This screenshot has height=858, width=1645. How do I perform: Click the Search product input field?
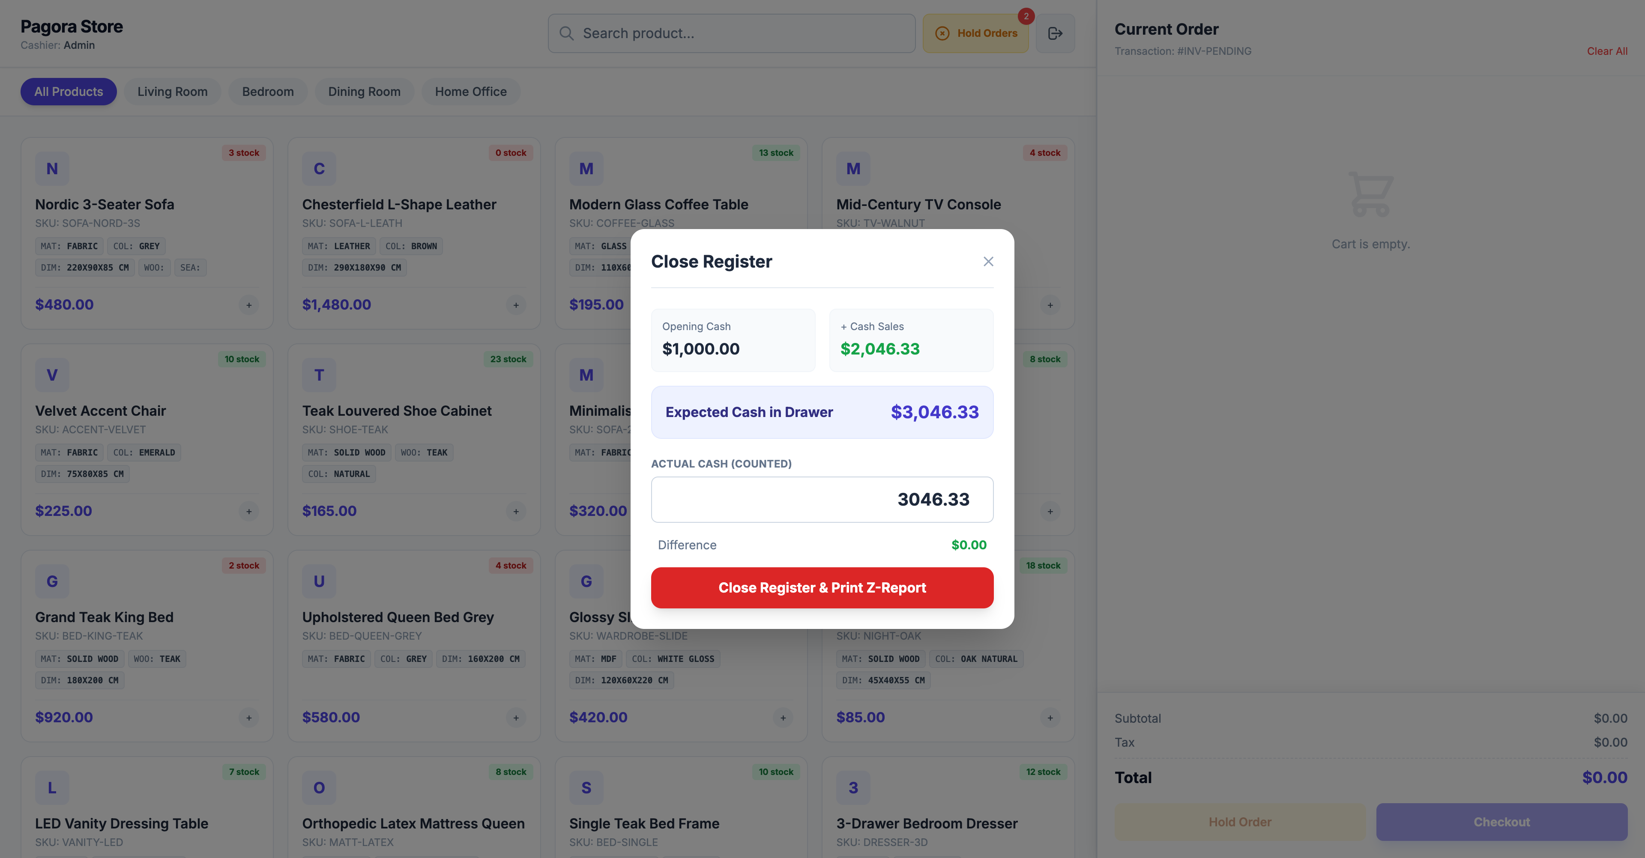click(x=741, y=33)
